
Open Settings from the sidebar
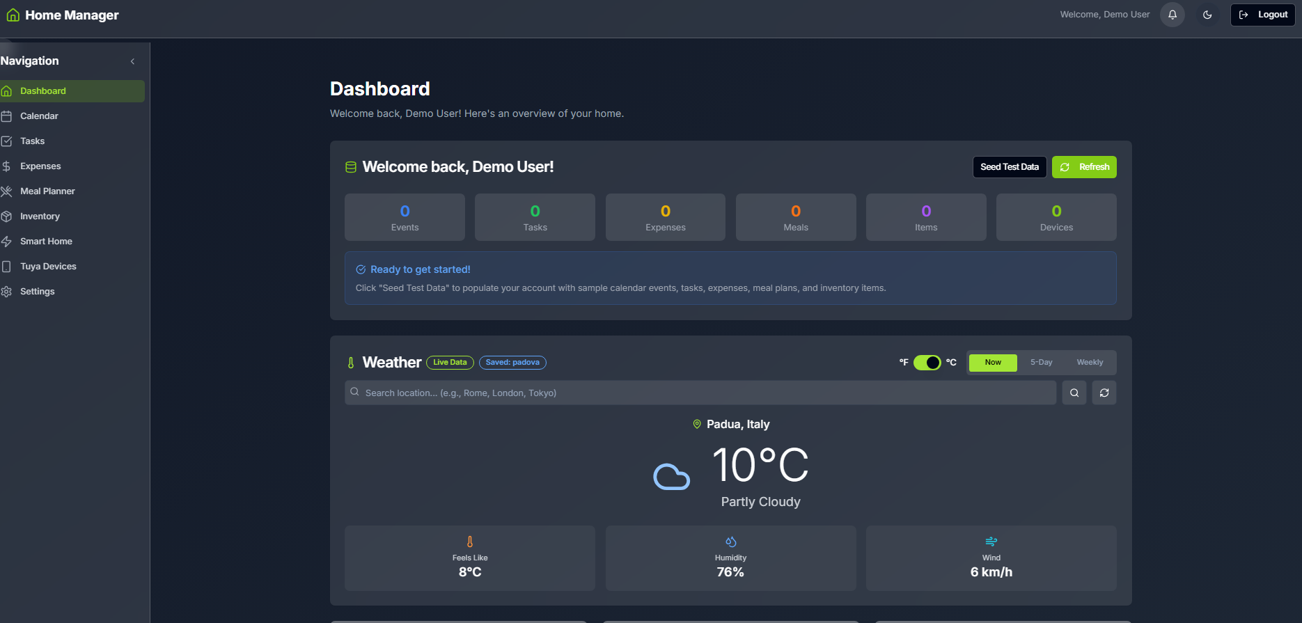(37, 292)
